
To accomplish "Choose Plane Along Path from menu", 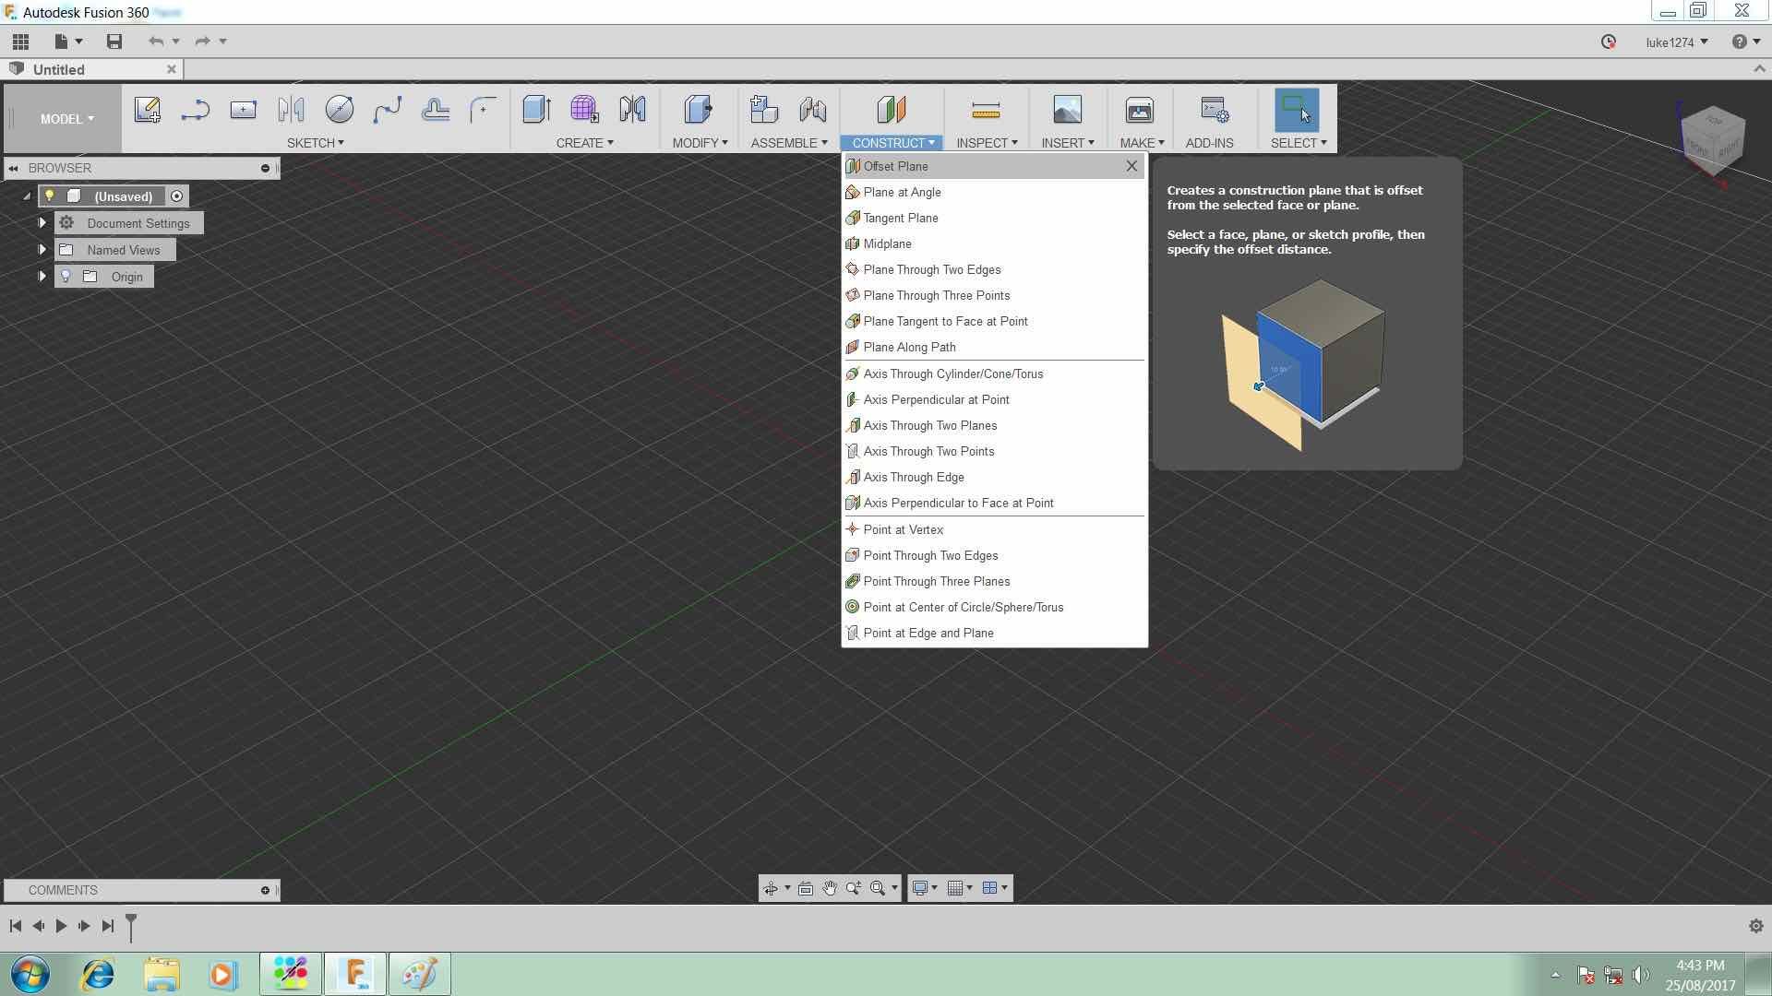I will pyautogui.click(x=994, y=347).
